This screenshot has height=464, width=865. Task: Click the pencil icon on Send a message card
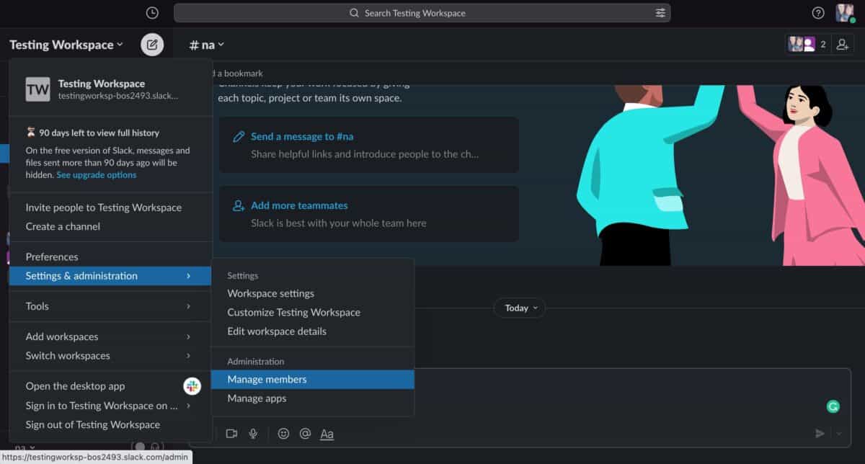(x=239, y=137)
